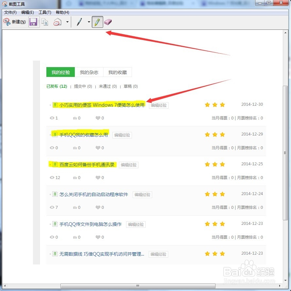
Task: Click heart icon under Windows 7便笺 article
Action: tap(98, 118)
